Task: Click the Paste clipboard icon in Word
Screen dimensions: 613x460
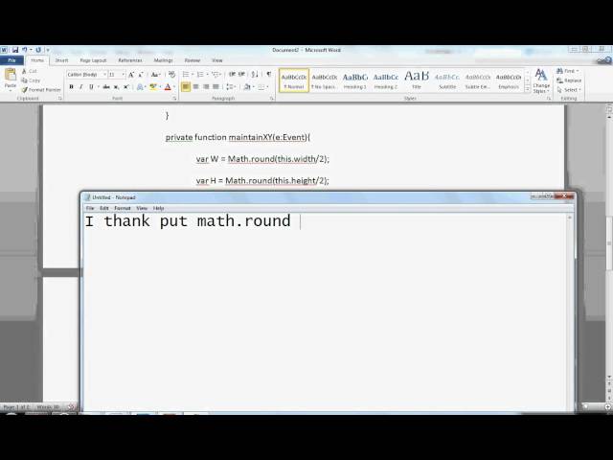Action: (x=11, y=74)
